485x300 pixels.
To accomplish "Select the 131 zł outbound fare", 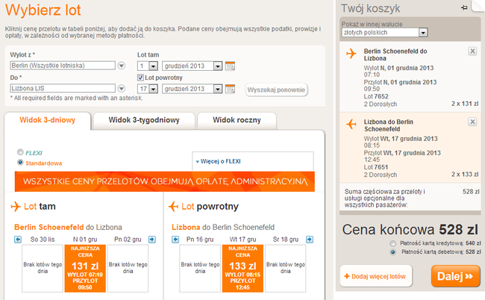I will (85, 268).
